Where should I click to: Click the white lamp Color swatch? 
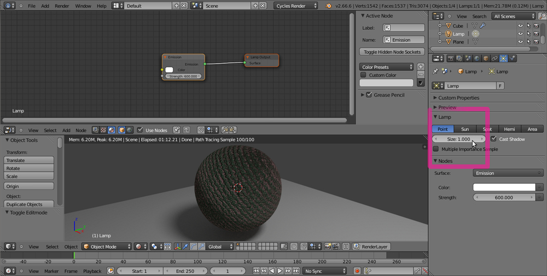coord(503,187)
